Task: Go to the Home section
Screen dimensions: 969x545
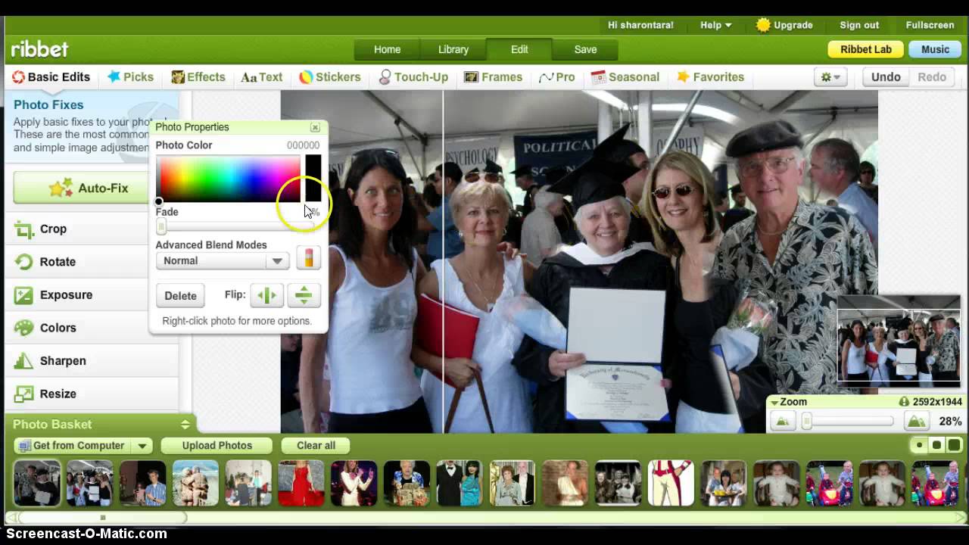Action: click(387, 49)
